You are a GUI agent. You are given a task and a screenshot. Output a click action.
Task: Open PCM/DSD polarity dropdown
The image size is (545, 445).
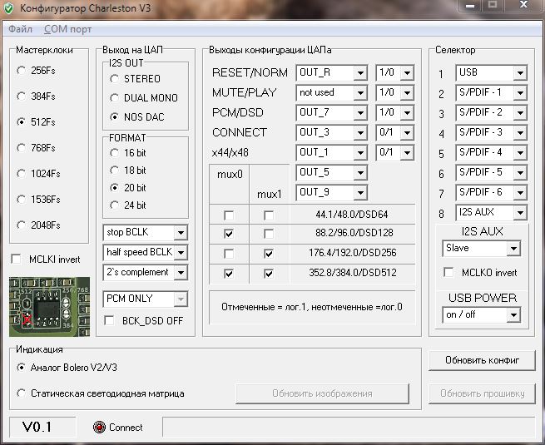coord(395,112)
